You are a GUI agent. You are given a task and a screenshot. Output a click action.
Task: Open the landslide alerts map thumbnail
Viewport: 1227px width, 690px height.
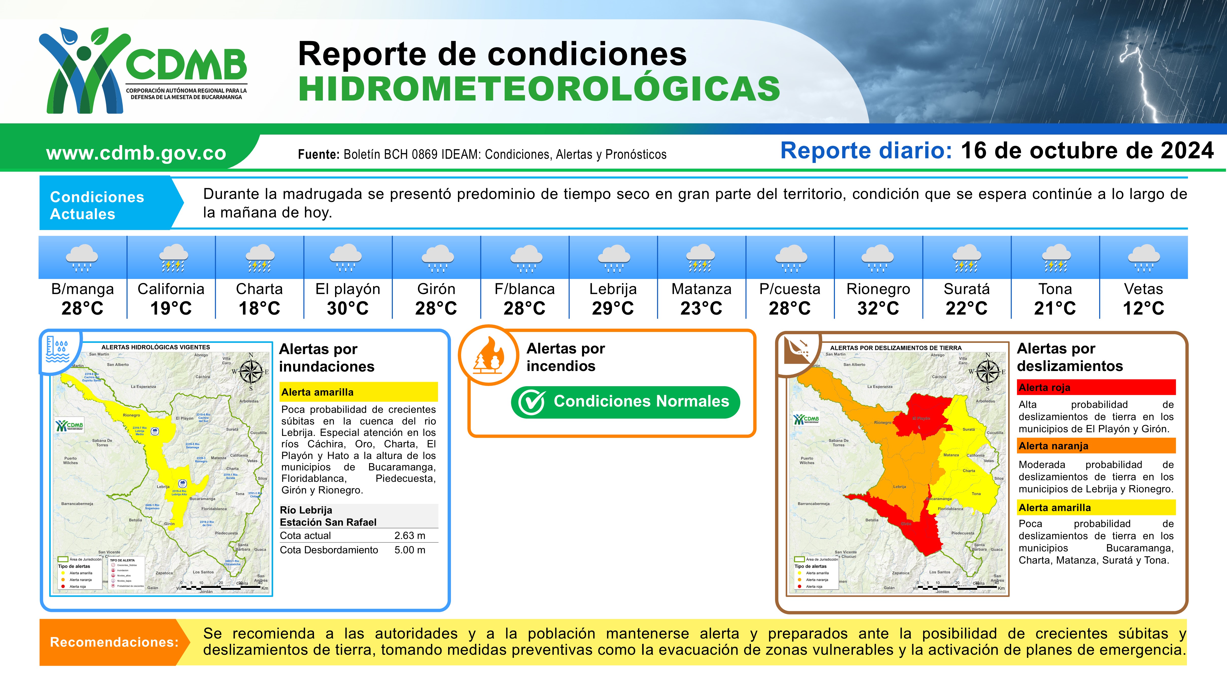pos(898,469)
